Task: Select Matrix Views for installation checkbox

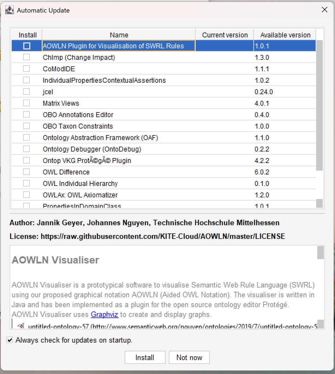Action: [26, 103]
